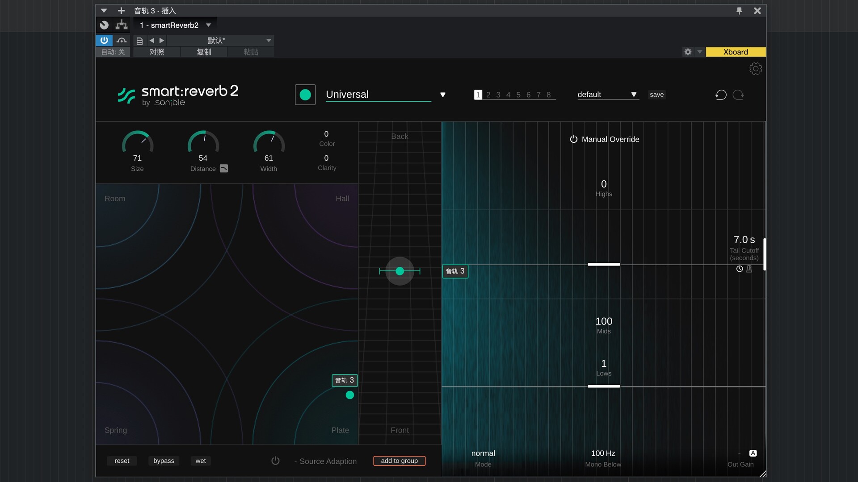Click the Clarity value 0
Screen dimensions: 858x482
pos(326,158)
